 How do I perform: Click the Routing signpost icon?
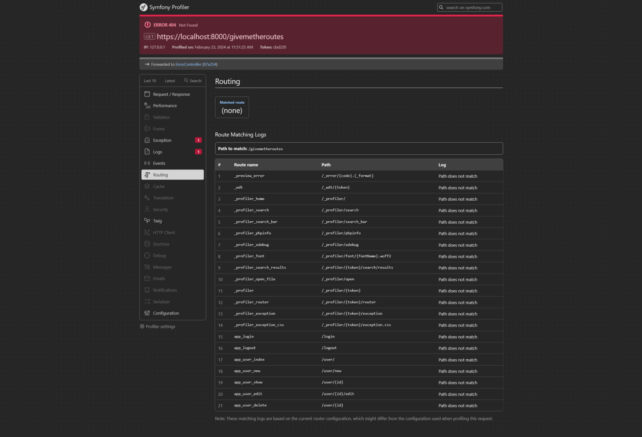click(147, 175)
